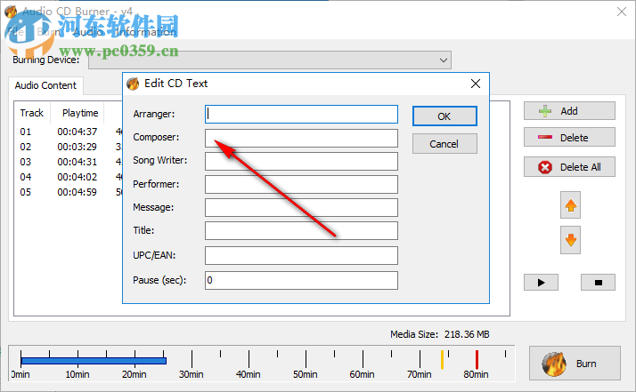Click playtime 00:04:37
This screenshot has width=636, height=392.
[x=77, y=132]
